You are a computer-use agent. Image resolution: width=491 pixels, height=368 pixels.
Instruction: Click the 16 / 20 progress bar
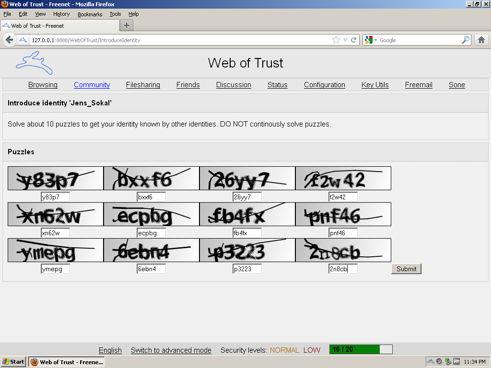coord(361,349)
